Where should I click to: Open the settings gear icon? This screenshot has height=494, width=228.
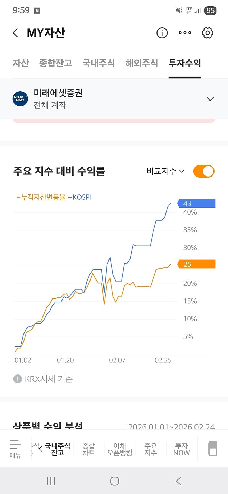207,33
